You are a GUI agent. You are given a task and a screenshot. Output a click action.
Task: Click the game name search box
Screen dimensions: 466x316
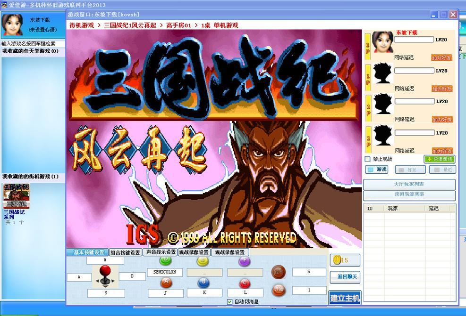(33, 44)
